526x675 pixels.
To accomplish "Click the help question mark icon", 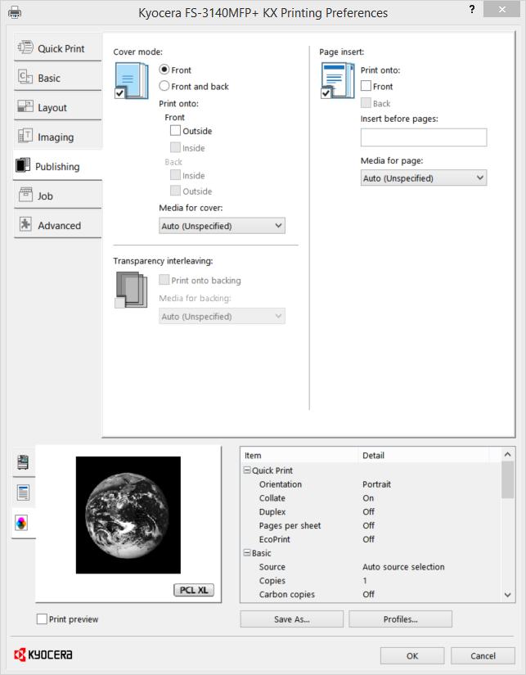I will pyautogui.click(x=472, y=9).
